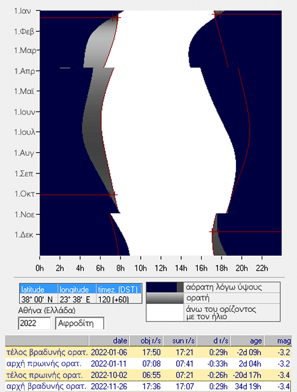Click the red cross marker near 1.Δεκ

[214, 232]
